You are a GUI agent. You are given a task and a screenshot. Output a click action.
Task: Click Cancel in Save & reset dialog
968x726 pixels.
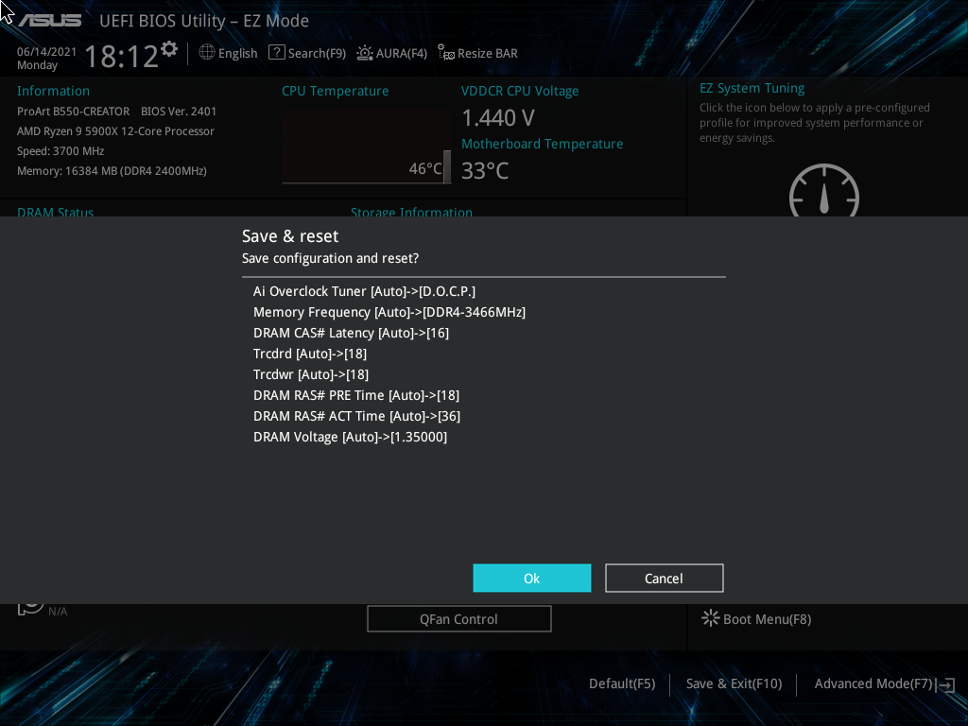tap(664, 578)
